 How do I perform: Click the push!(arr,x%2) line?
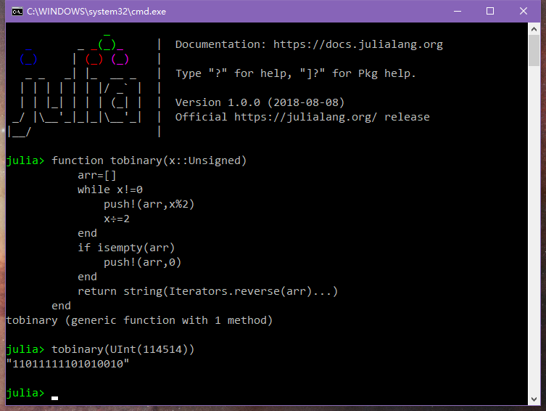tap(149, 204)
